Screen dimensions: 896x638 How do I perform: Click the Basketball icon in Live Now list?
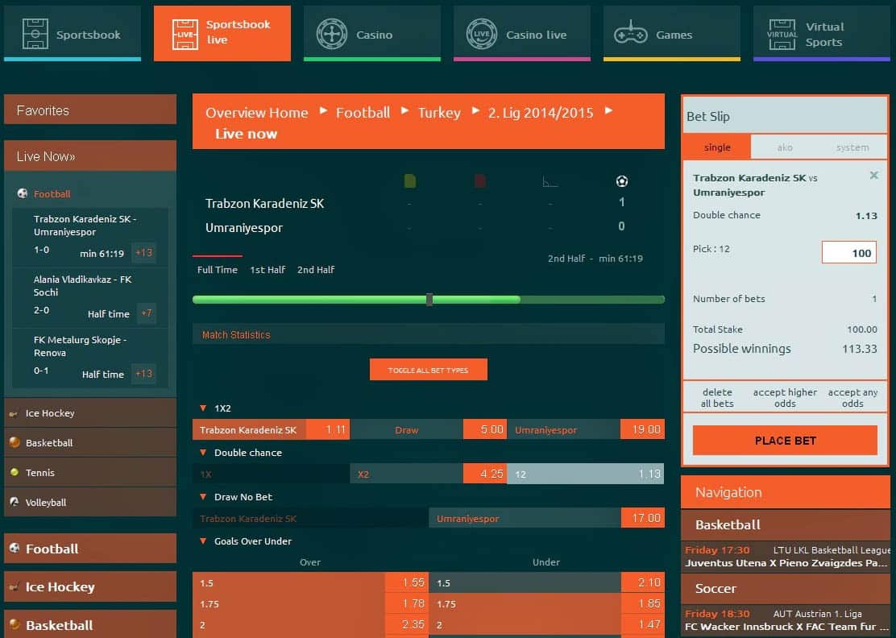(15, 442)
